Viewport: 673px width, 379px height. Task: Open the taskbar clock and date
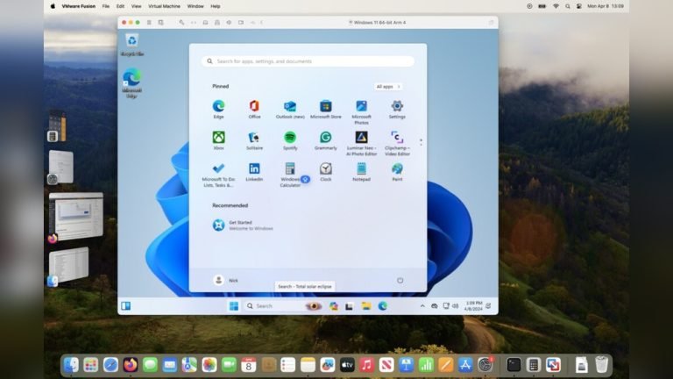473,306
